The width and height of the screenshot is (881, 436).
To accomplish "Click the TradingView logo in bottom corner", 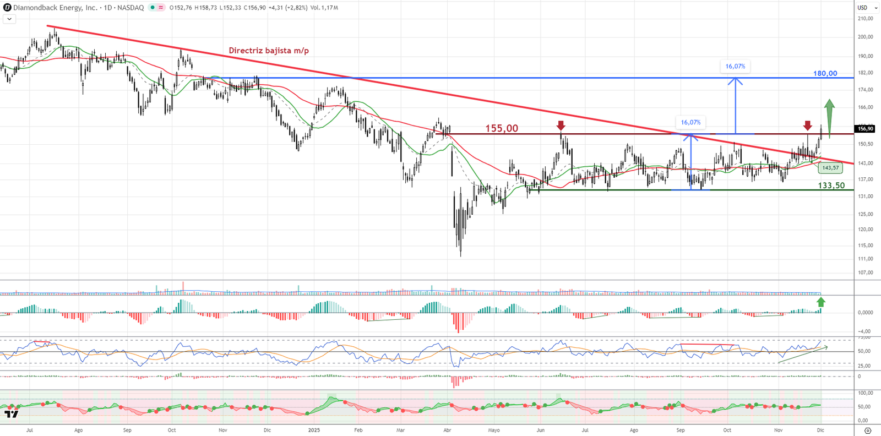I will point(11,413).
